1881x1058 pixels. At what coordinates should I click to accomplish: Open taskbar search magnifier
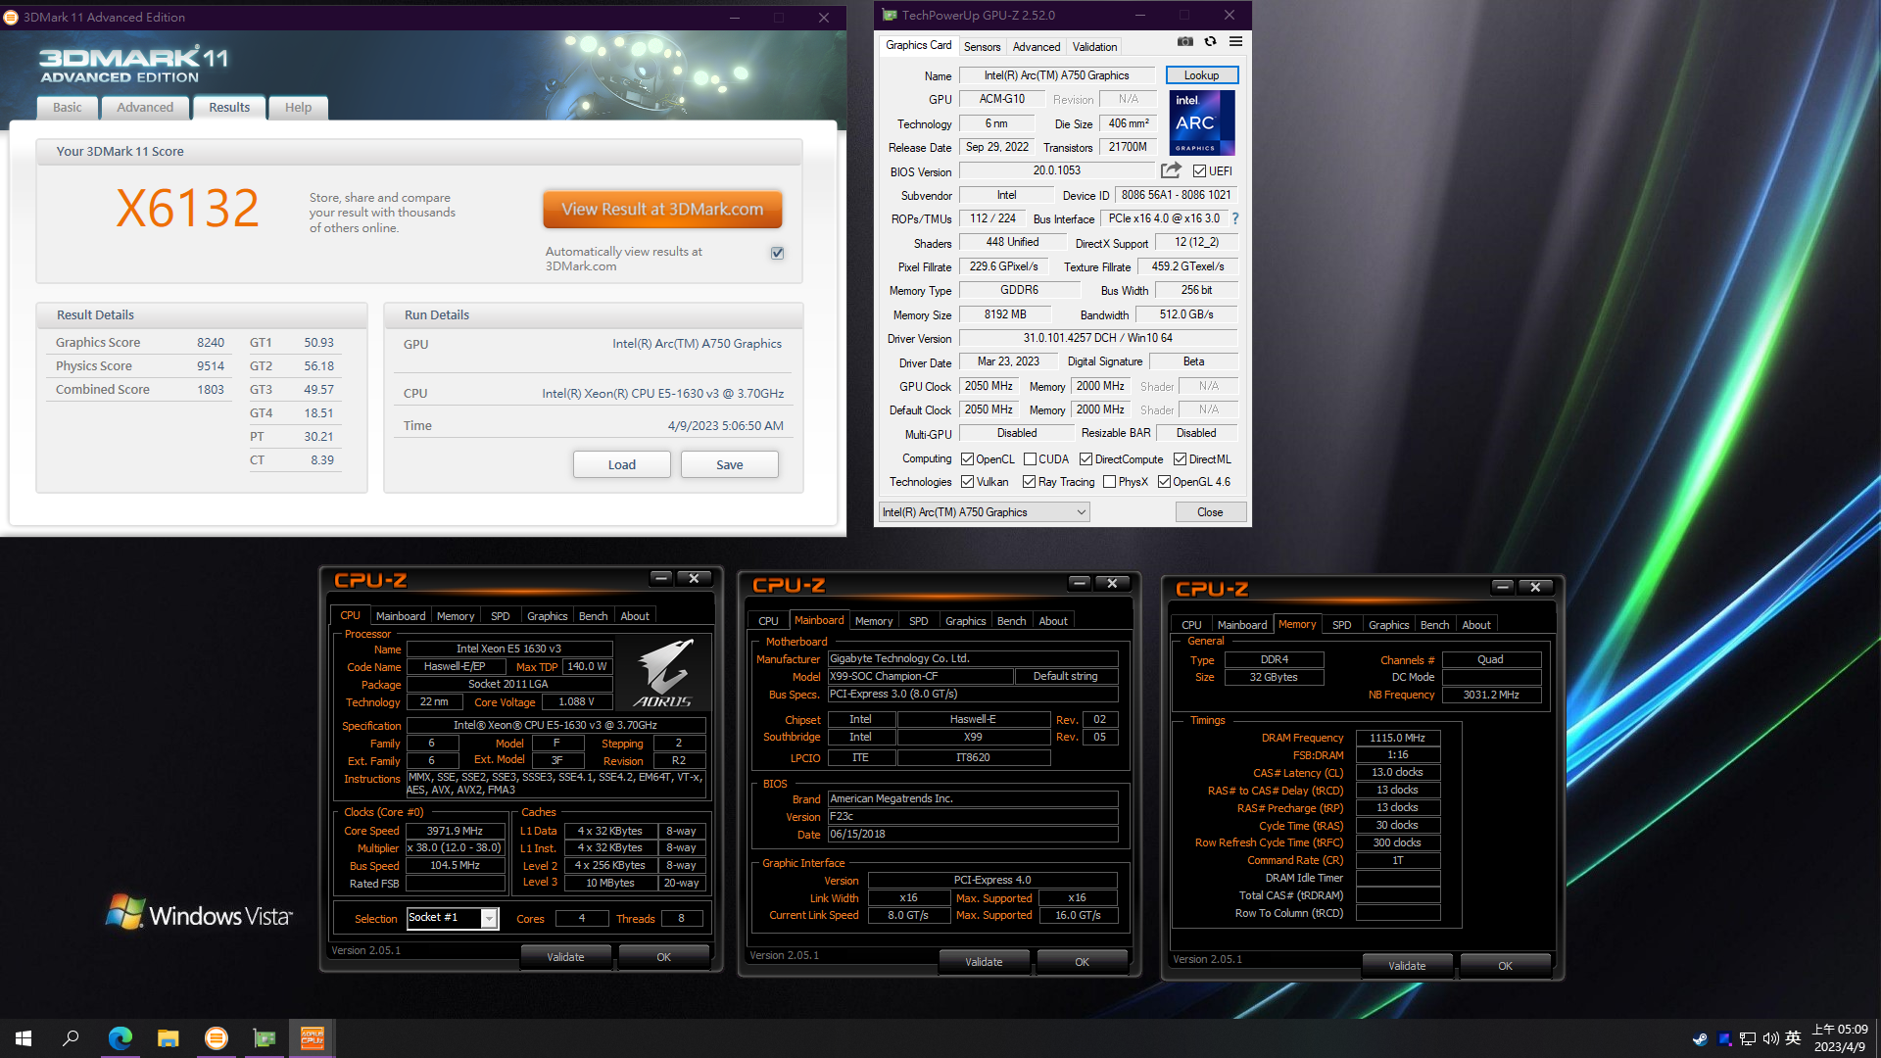click(71, 1038)
